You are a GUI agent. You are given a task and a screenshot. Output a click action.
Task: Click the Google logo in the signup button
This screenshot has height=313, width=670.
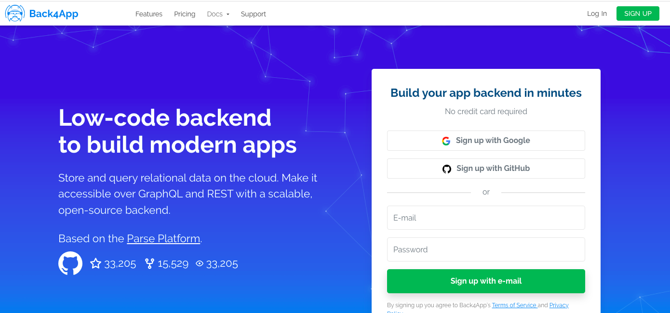pyautogui.click(x=446, y=141)
